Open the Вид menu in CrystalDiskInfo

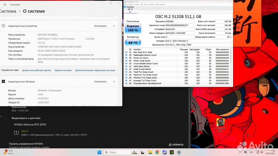[142, 4]
